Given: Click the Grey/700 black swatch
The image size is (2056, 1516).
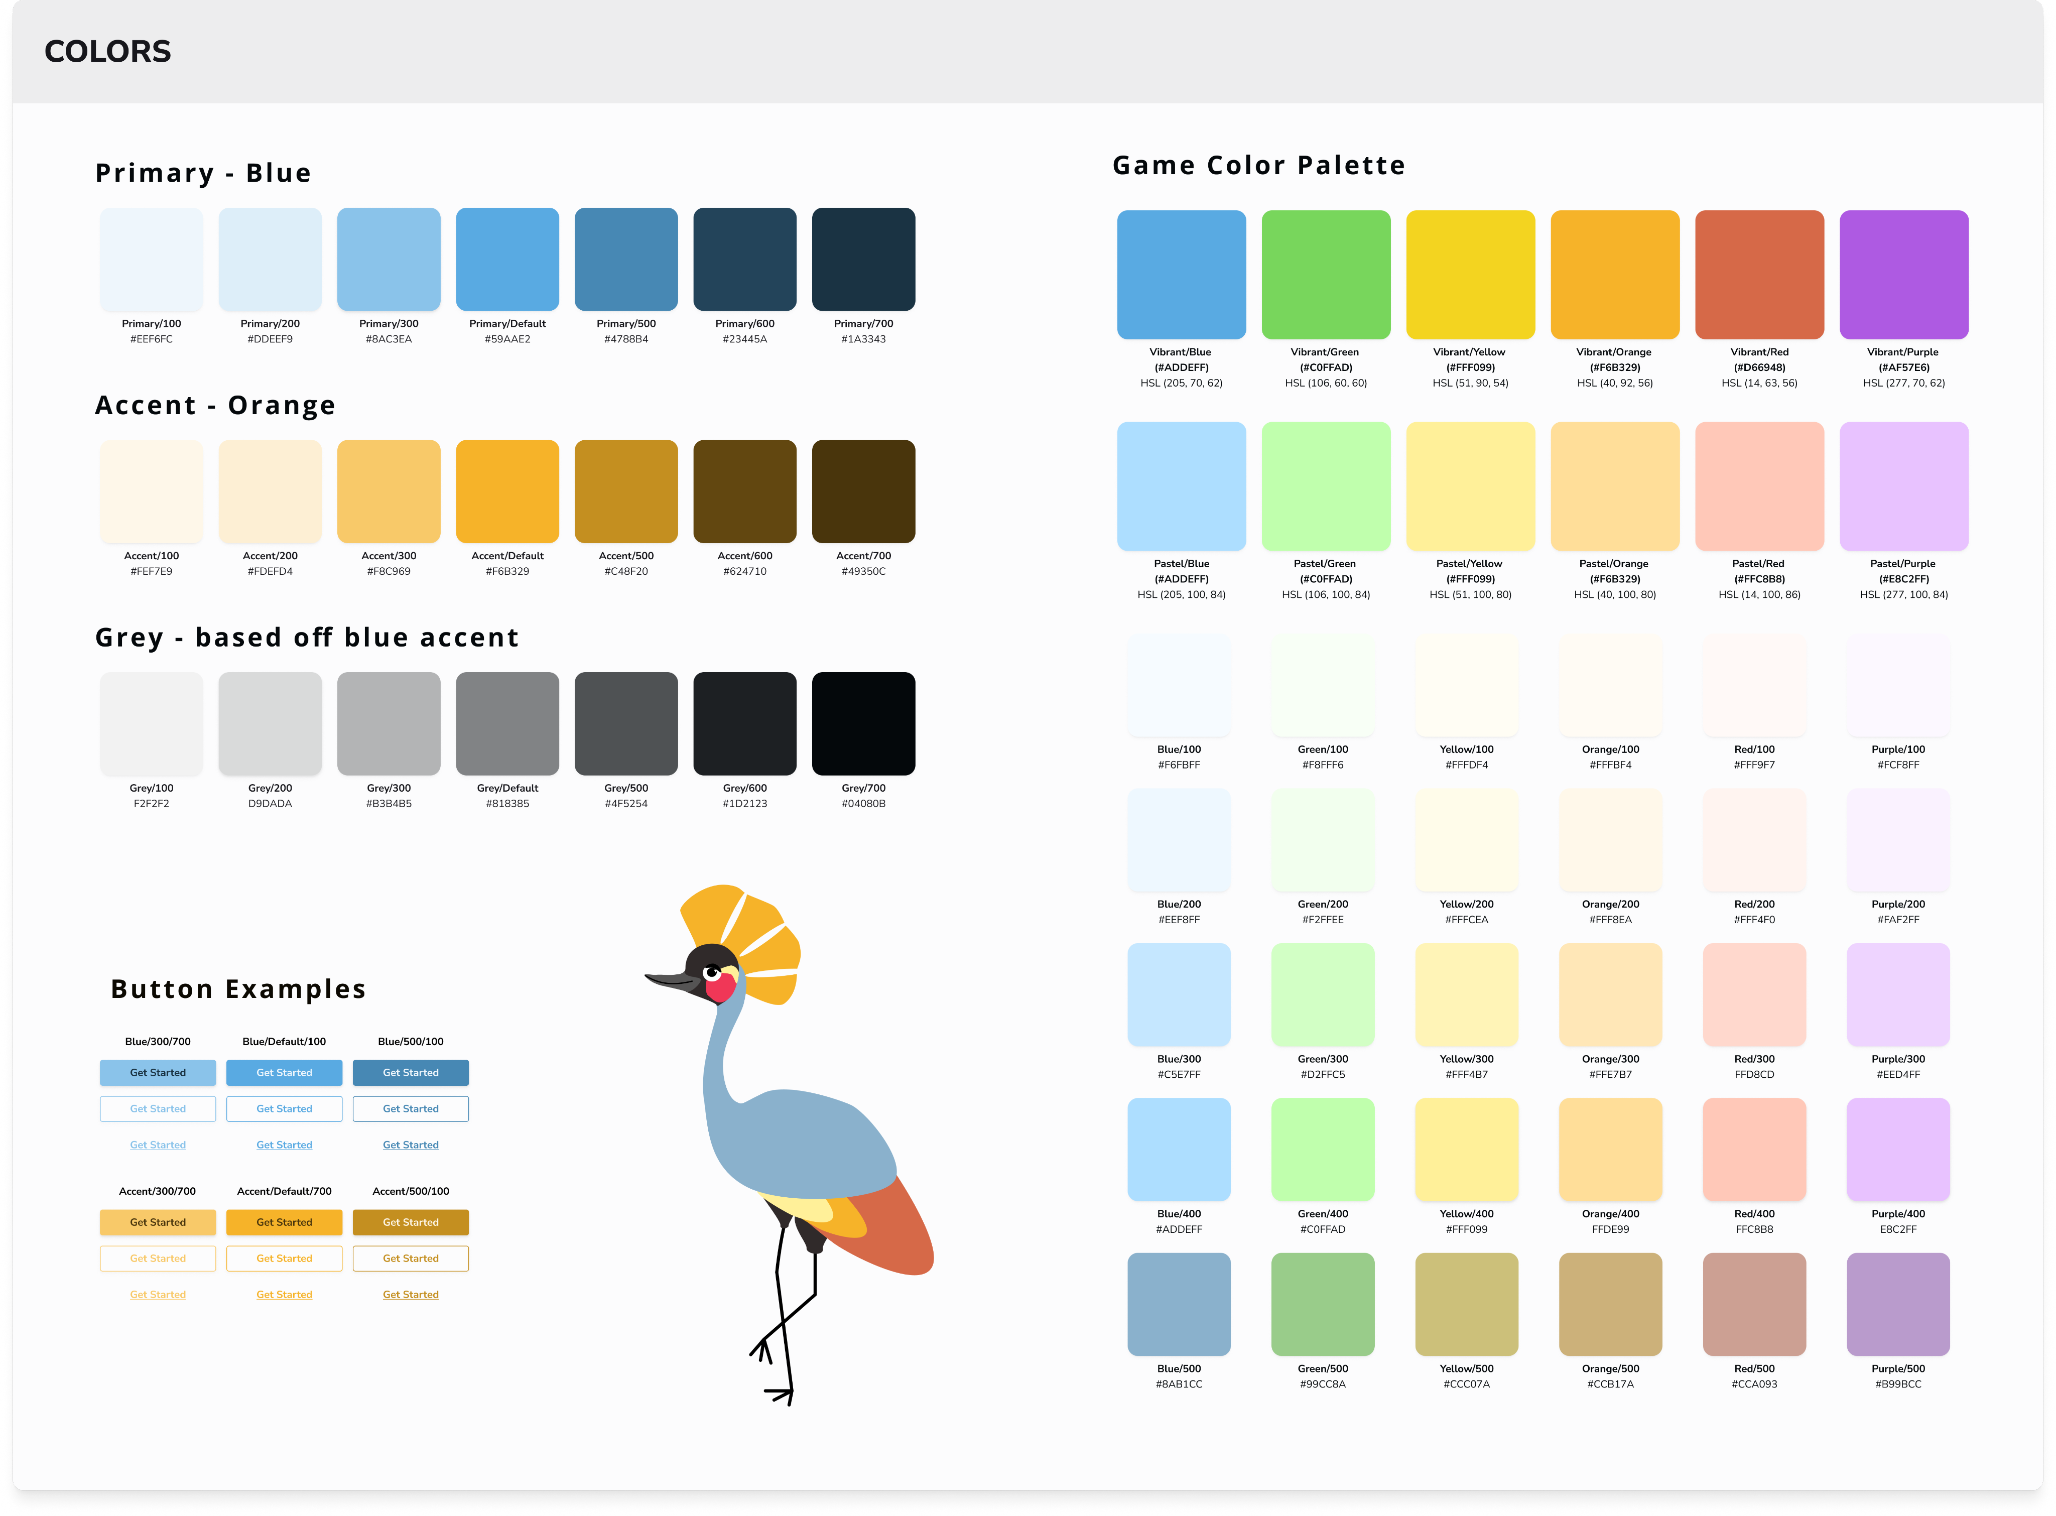Looking at the screenshot, I should click(x=863, y=723).
